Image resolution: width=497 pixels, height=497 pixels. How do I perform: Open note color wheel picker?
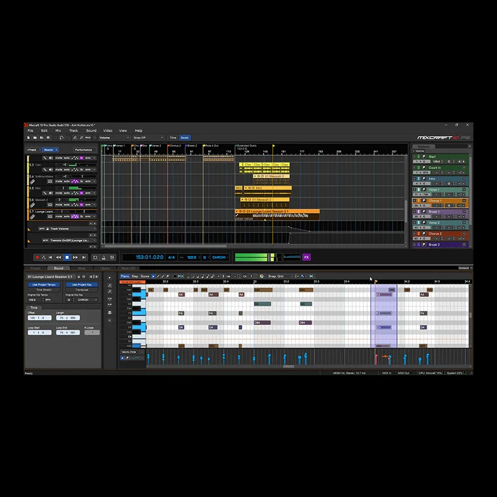pyautogui.click(x=262, y=276)
